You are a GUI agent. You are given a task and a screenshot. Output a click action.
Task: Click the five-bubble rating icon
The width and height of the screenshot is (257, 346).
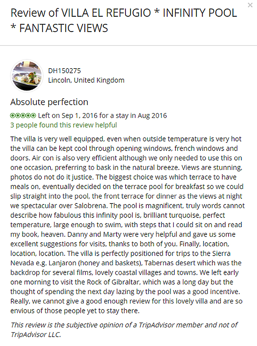(23, 115)
